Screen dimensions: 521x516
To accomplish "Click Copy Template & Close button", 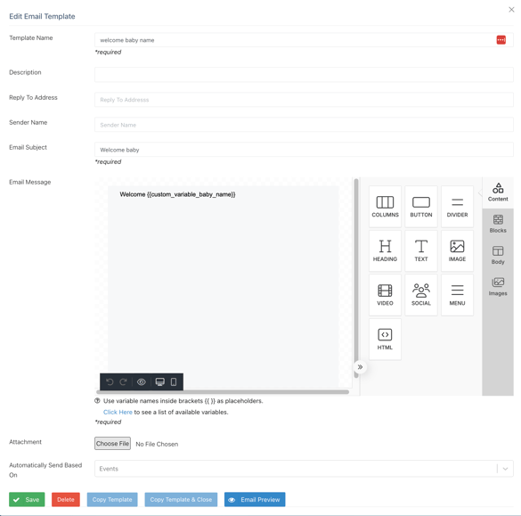I will [181, 499].
